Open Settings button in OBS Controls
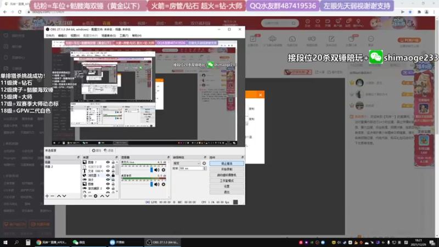This screenshot has width=439, height=247. (227, 186)
